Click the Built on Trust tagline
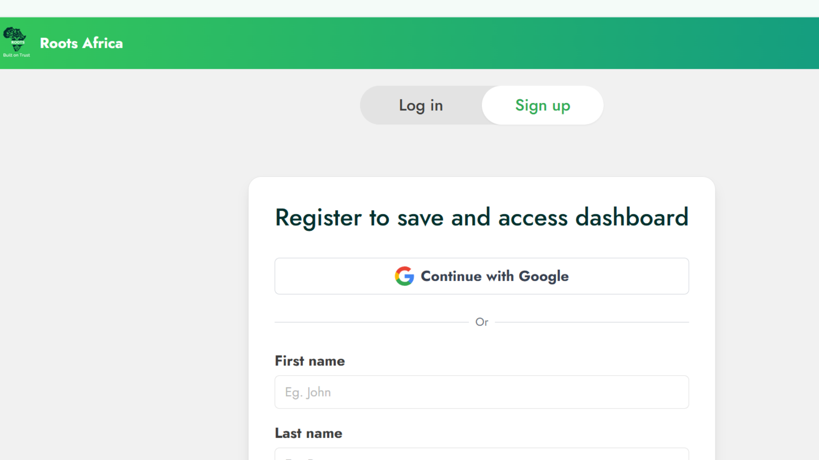Viewport: 819px width, 460px height. (16, 55)
